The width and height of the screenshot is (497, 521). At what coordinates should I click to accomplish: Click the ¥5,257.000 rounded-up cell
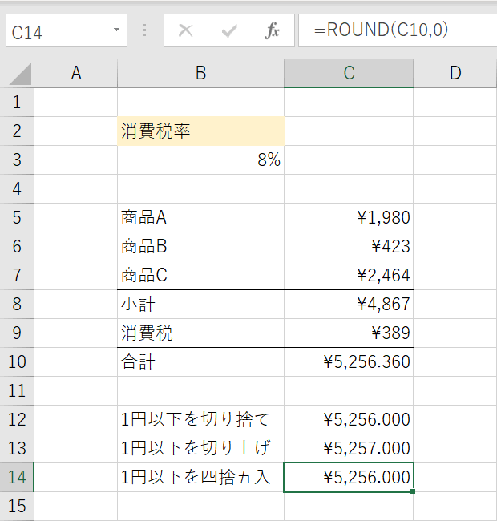coord(349,449)
